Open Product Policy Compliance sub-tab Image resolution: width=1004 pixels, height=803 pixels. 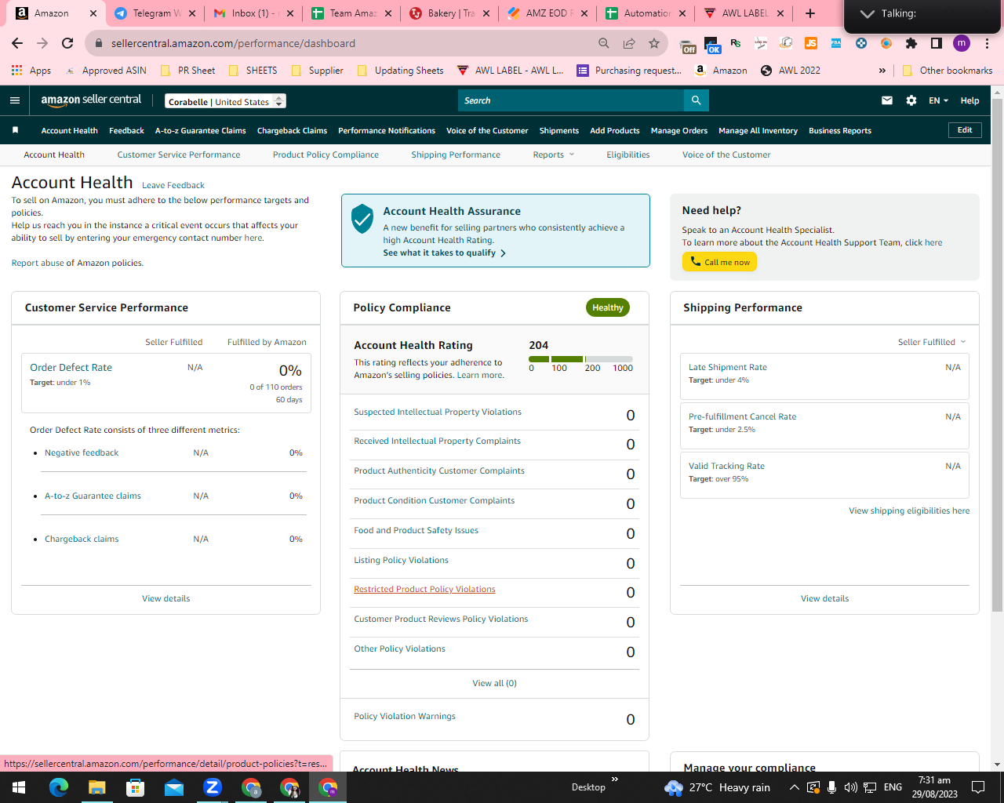click(326, 154)
